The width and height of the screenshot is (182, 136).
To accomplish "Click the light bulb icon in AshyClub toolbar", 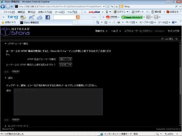I will point(107,12).
